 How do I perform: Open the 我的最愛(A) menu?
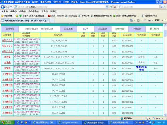(34, 11)
